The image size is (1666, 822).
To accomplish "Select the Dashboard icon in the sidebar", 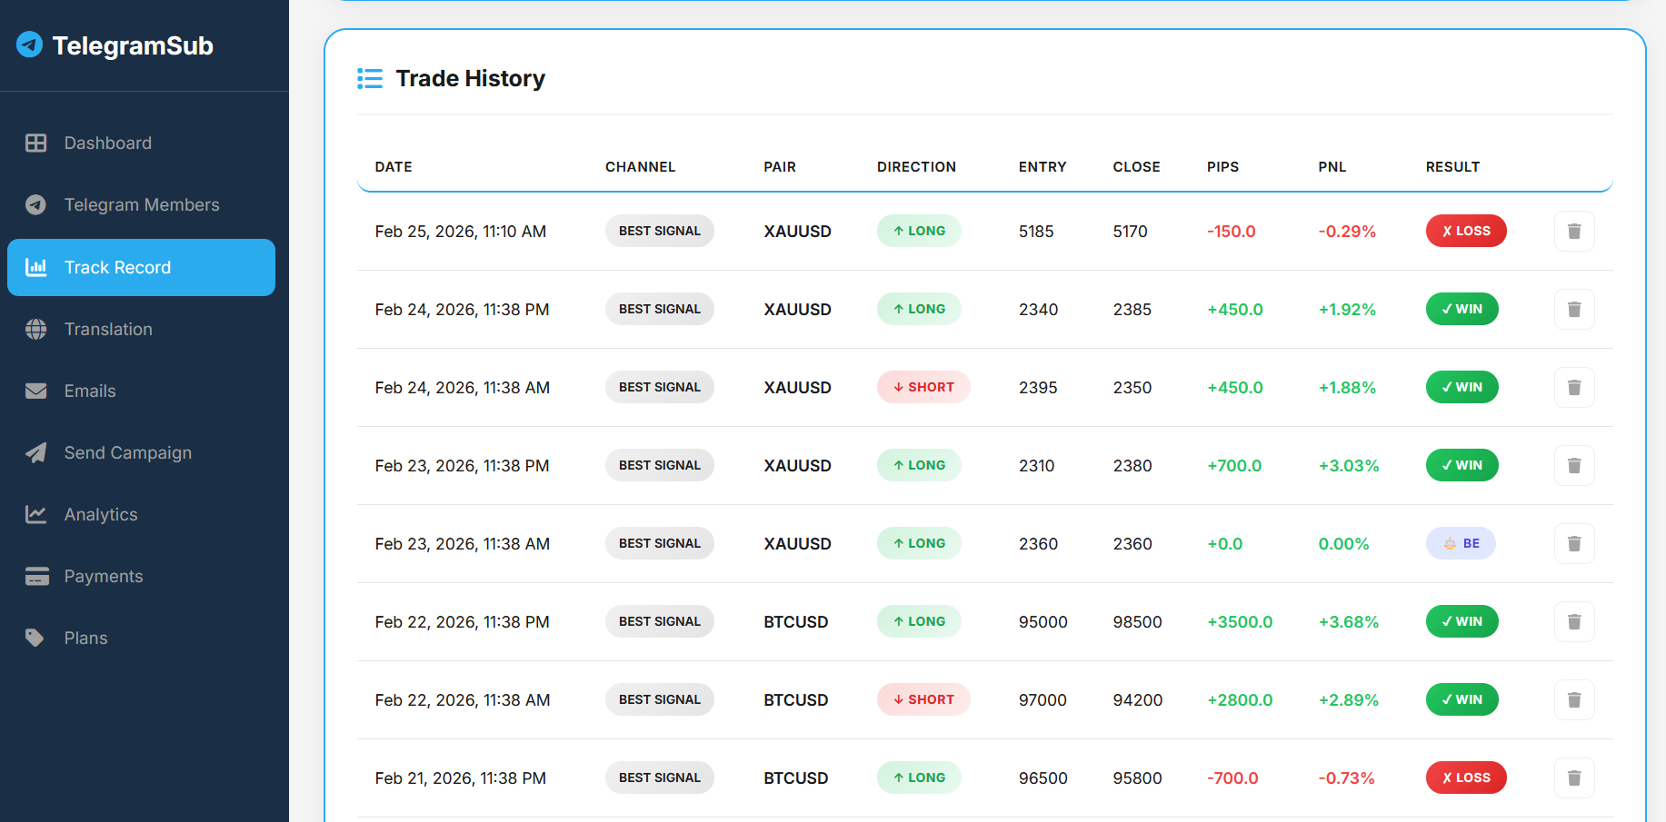I will 36,143.
